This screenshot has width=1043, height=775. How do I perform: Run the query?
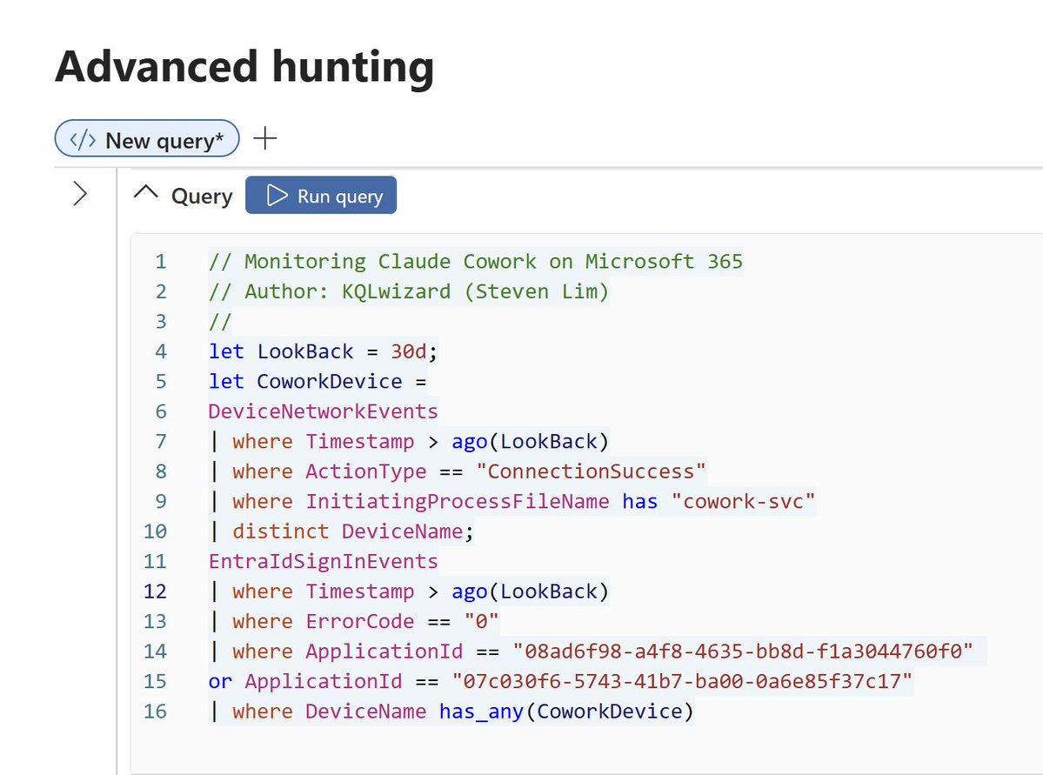[321, 196]
